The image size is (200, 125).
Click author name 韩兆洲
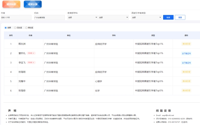(22, 44)
